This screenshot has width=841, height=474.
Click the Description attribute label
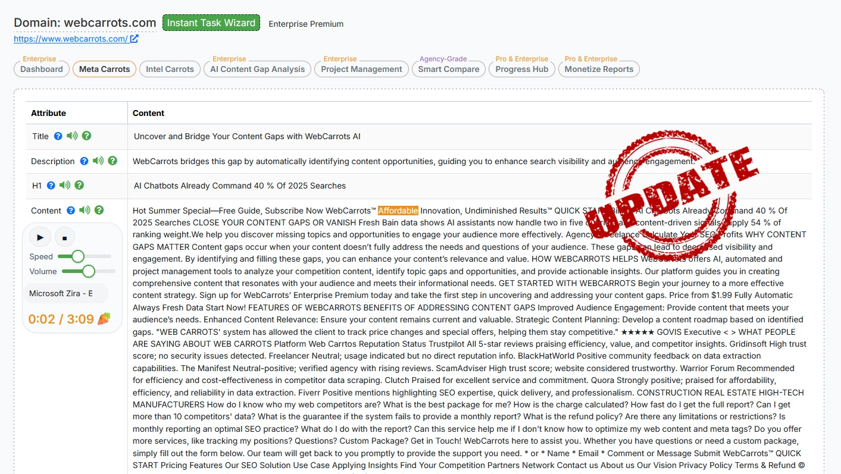(53, 161)
